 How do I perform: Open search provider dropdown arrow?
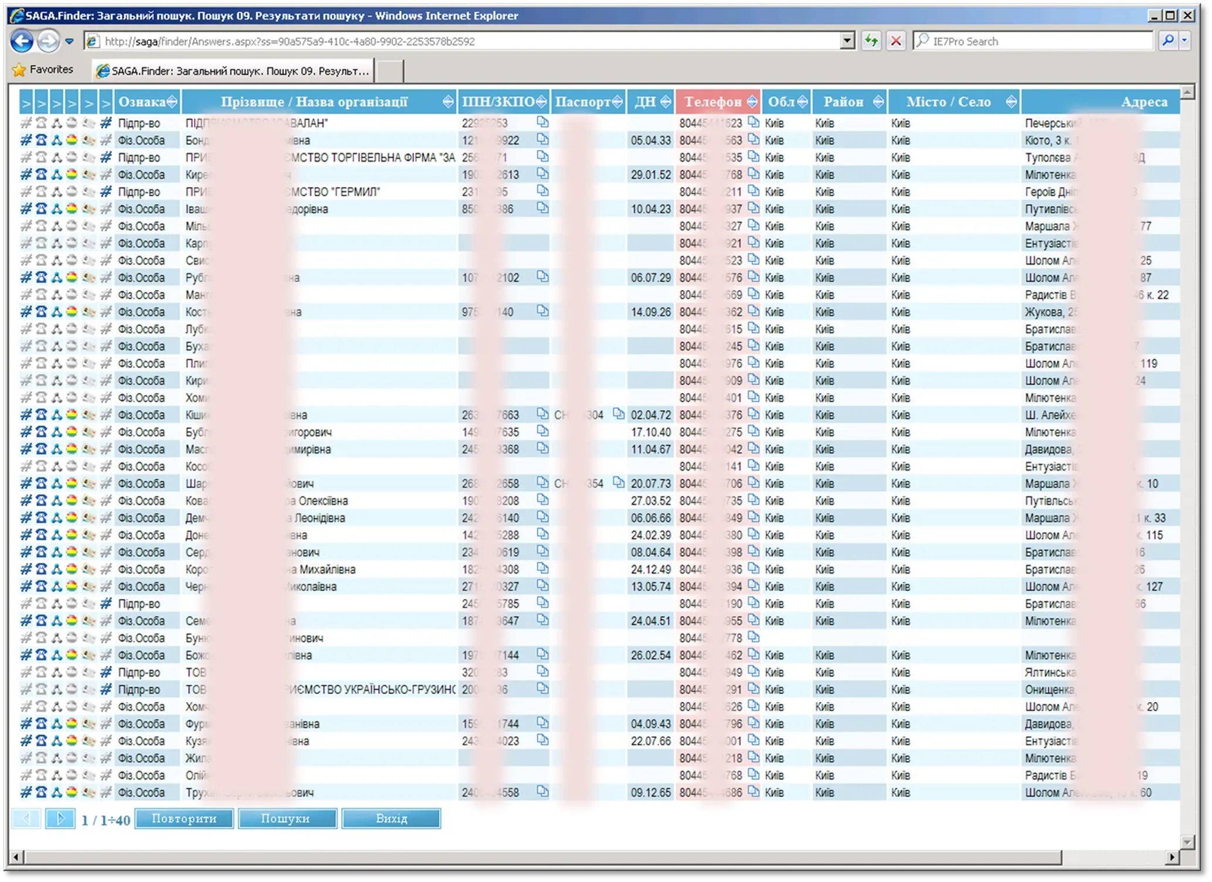pos(1184,41)
